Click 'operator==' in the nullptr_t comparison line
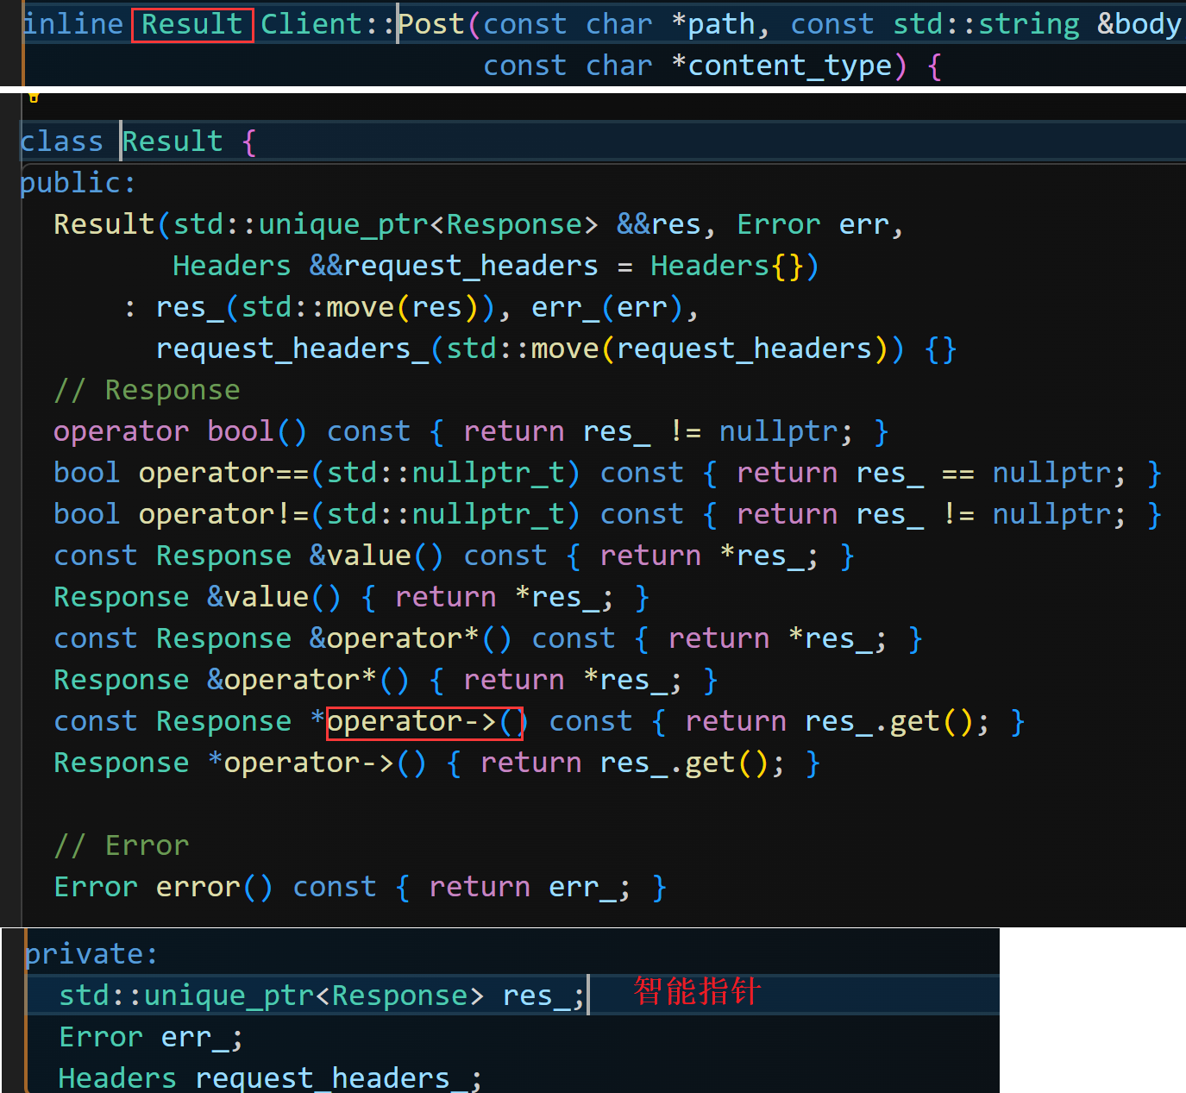 tap(223, 473)
